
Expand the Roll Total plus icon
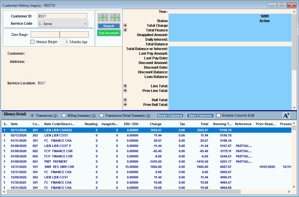pyautogui.click(x=125, y=100)
